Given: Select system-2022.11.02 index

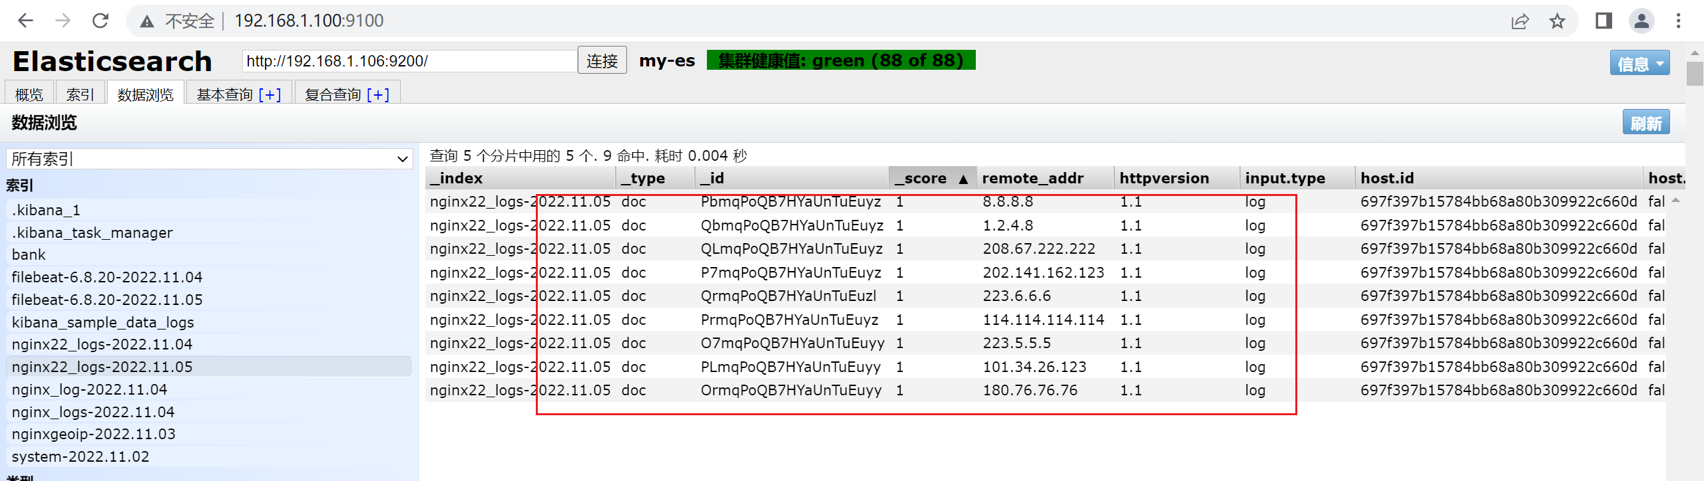Looking at the screenshot, I should point(209,456).
